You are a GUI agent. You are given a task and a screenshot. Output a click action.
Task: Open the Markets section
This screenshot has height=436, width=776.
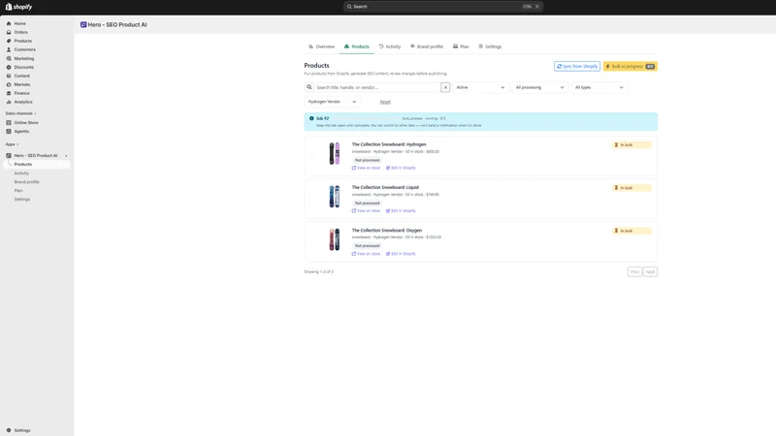coord(21,84)
